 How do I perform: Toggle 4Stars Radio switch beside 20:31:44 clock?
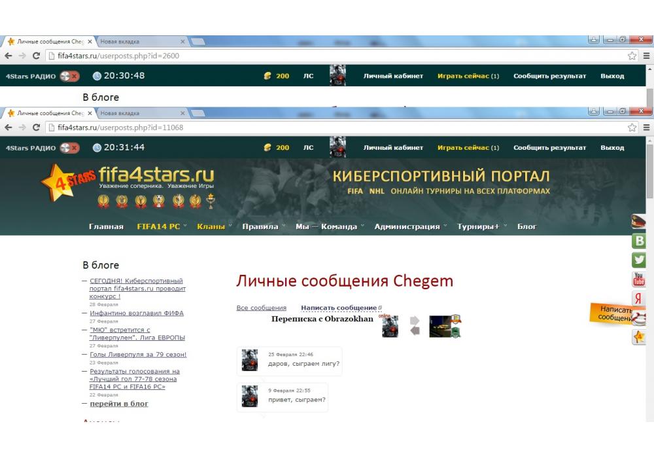[69, 148]
